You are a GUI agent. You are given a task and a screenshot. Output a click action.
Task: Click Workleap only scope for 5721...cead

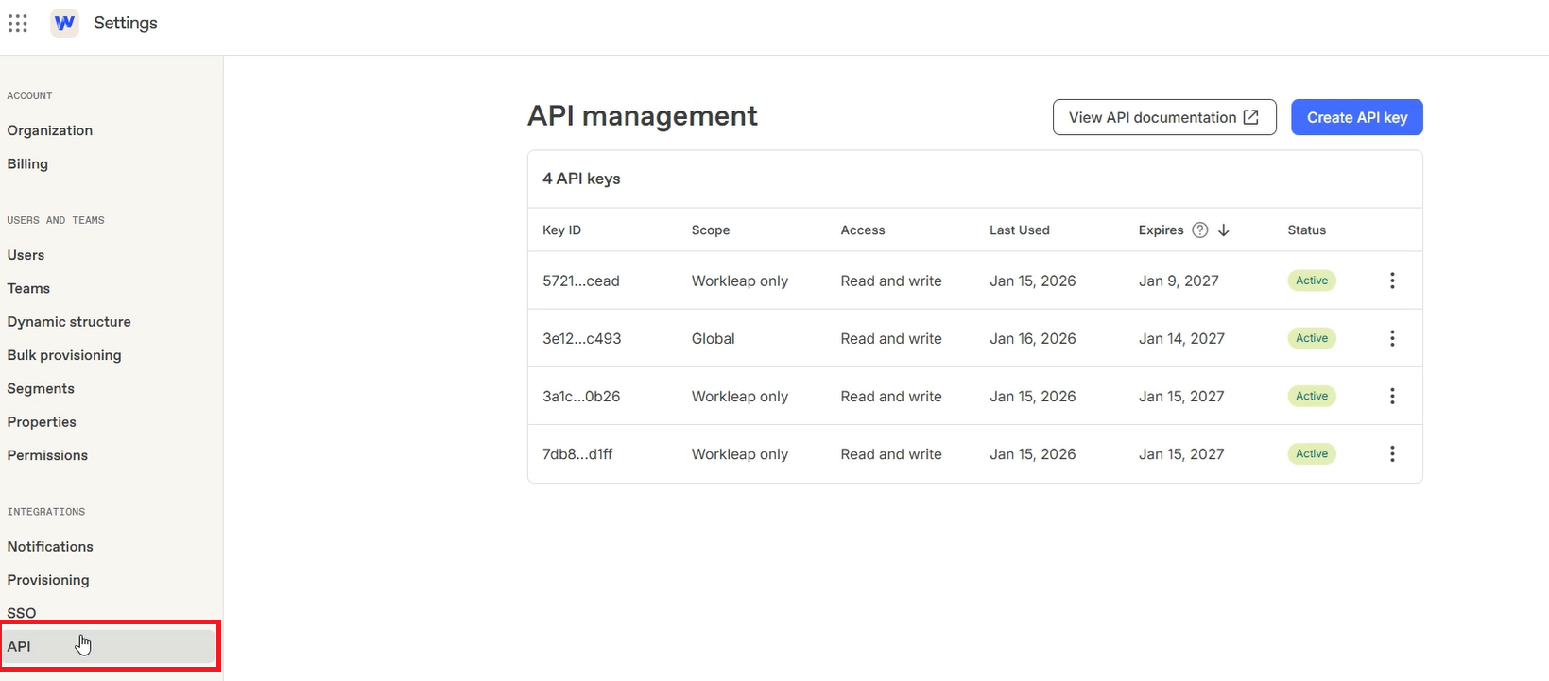(x=740, y=281)
